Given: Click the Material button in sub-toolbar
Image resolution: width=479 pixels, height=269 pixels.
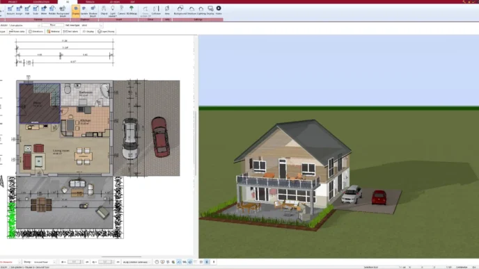Looking at the screenshot, I should (53, 31).
